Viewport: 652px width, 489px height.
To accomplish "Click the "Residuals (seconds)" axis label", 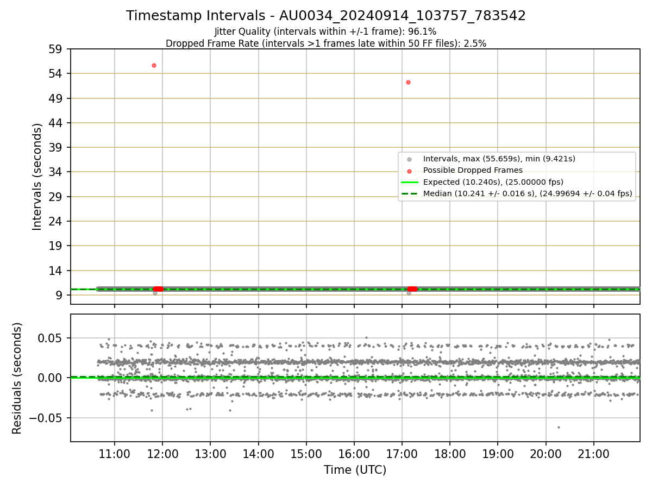I will coord(17,378).
